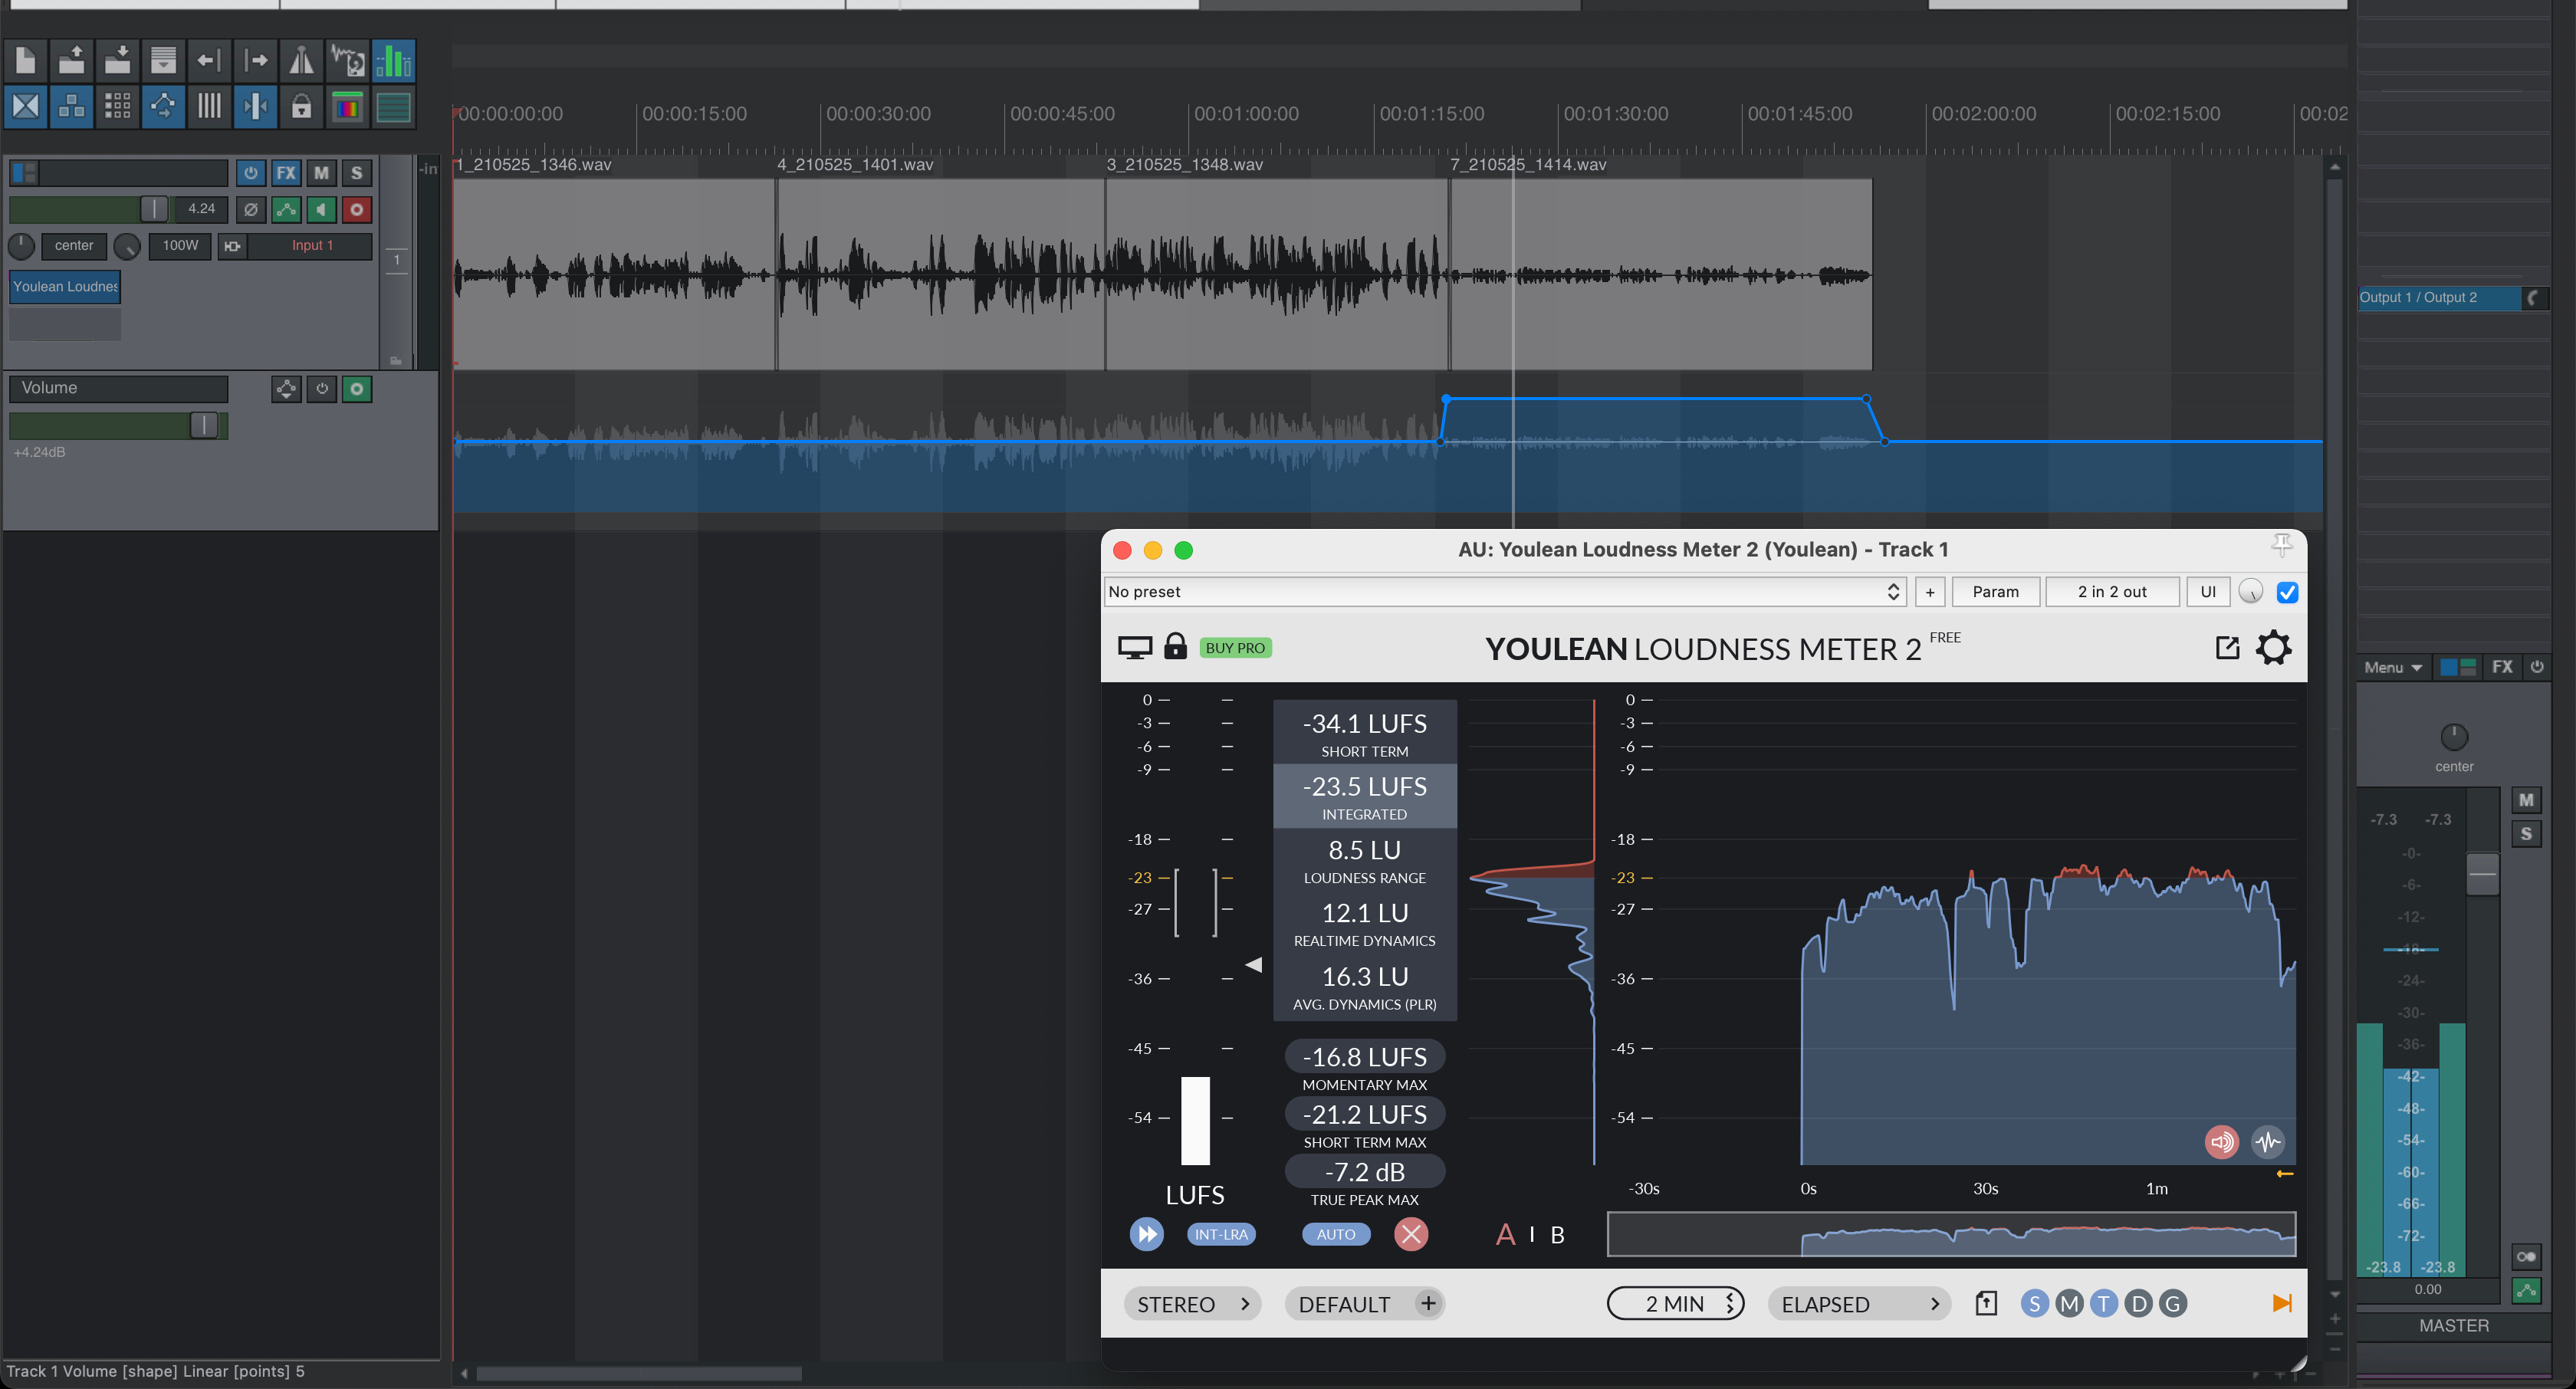Toggle the metronome icon

tap(301, 61)
